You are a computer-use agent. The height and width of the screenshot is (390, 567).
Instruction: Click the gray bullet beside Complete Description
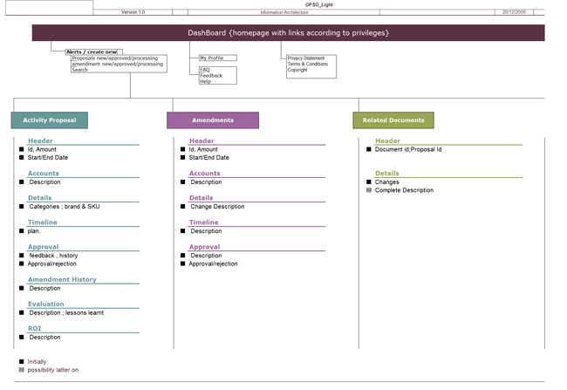coord(369,190)
